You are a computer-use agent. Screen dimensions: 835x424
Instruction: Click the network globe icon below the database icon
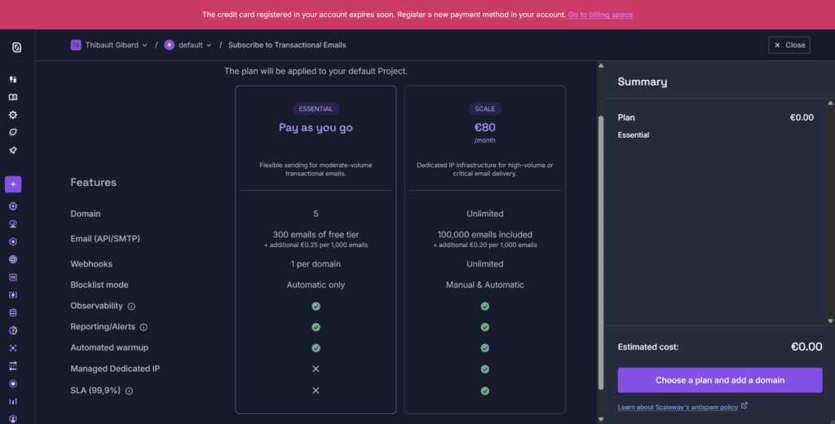13,330
